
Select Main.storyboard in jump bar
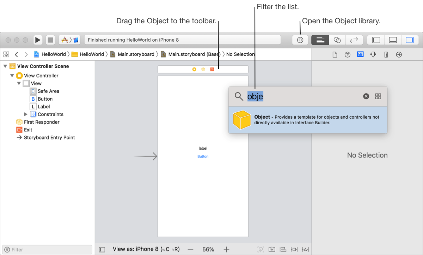[x=132, y=54]
